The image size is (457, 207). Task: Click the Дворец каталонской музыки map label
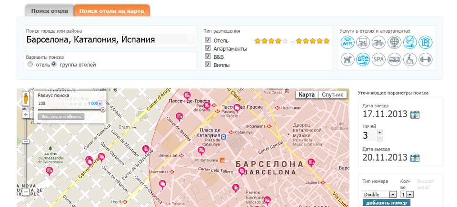[307, 130]
